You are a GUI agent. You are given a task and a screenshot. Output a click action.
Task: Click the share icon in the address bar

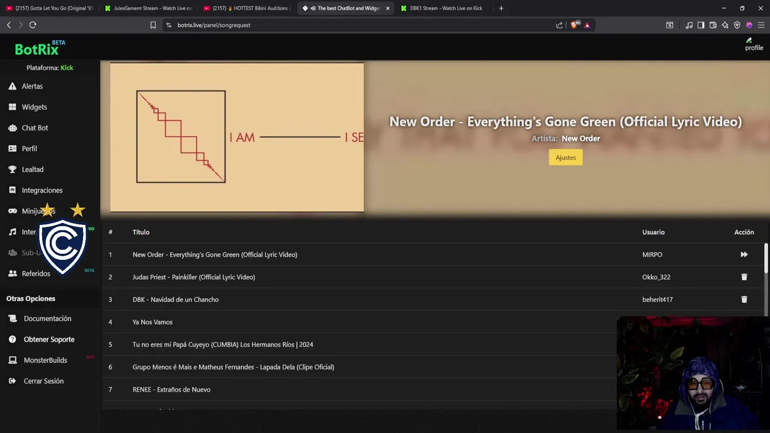pos(559,25)
